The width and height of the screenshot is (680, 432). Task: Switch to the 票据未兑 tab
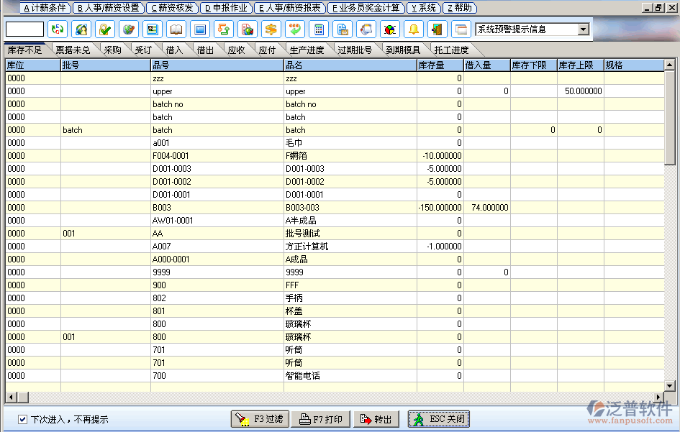click(73, 50)
